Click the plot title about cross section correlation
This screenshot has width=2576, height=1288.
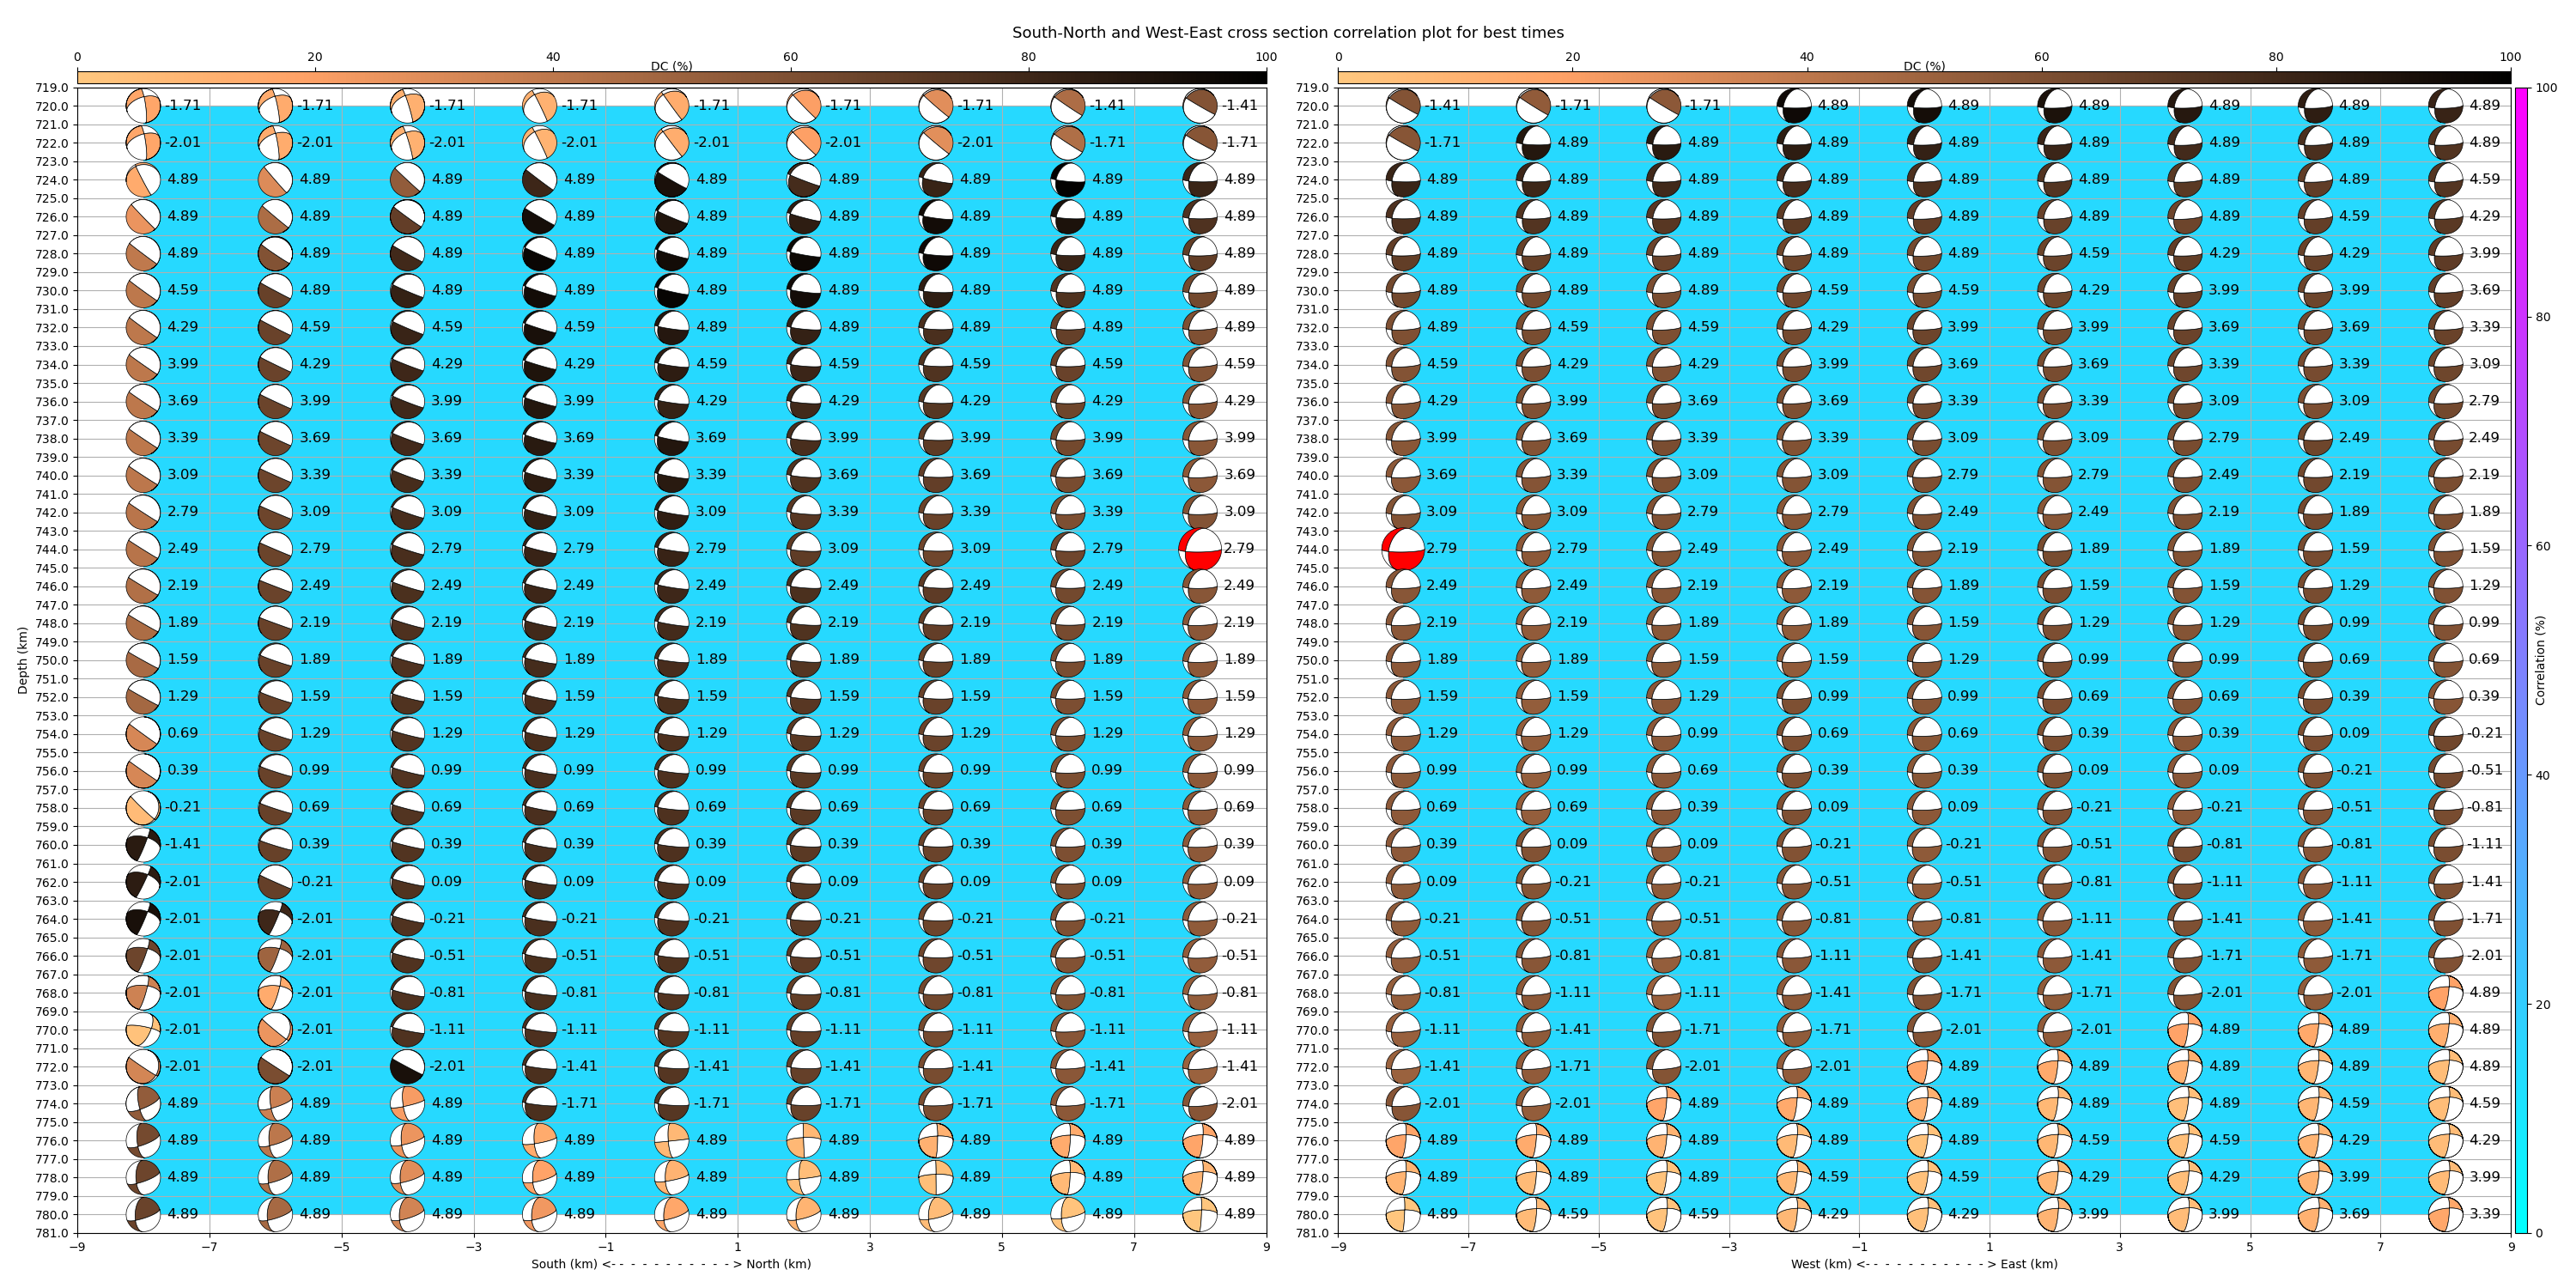pyautogui.click(x=1287, y=32)
